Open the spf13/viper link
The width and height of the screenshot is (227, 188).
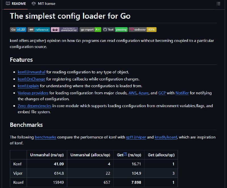pos(136,137)
